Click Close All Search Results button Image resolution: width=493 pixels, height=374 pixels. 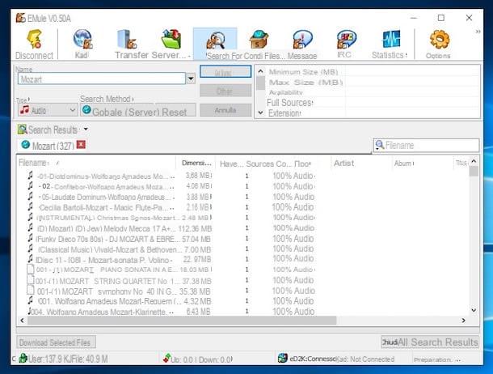tap(430, 342)
